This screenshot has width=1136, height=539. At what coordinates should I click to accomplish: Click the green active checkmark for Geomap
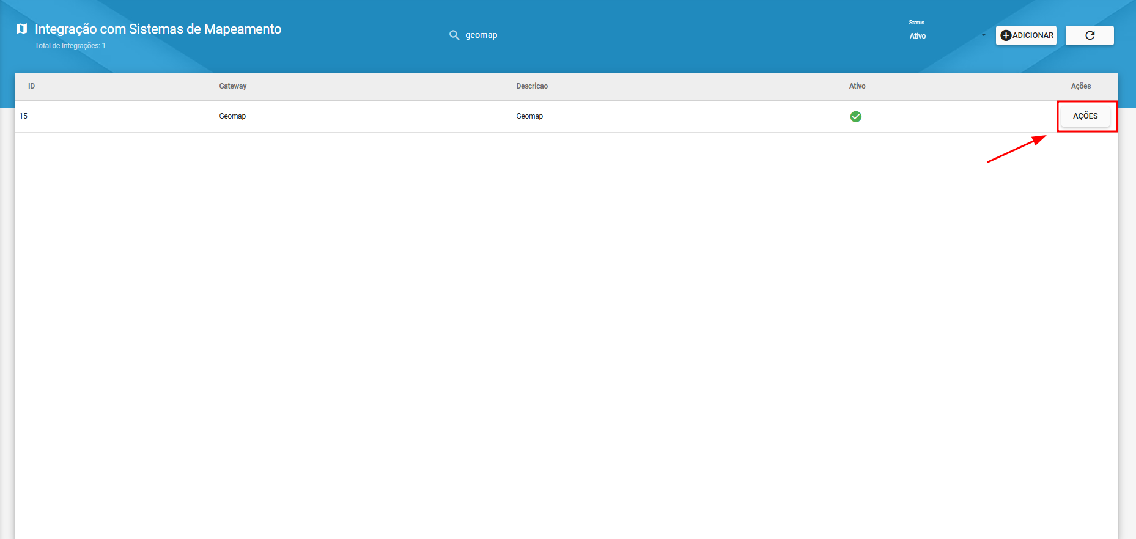click(856, 117)
